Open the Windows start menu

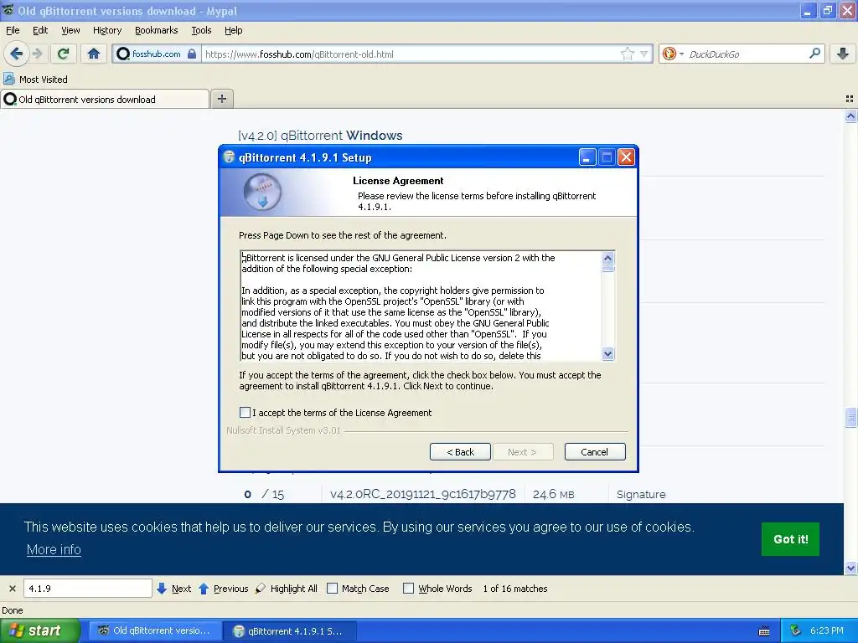click(39, 630)
